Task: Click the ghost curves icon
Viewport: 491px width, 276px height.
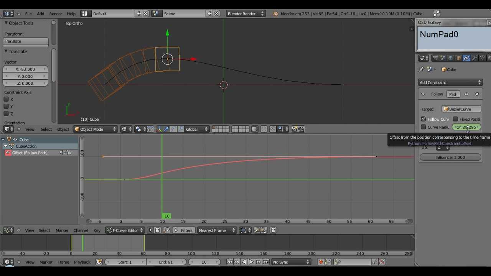Action: click(273, 230)
